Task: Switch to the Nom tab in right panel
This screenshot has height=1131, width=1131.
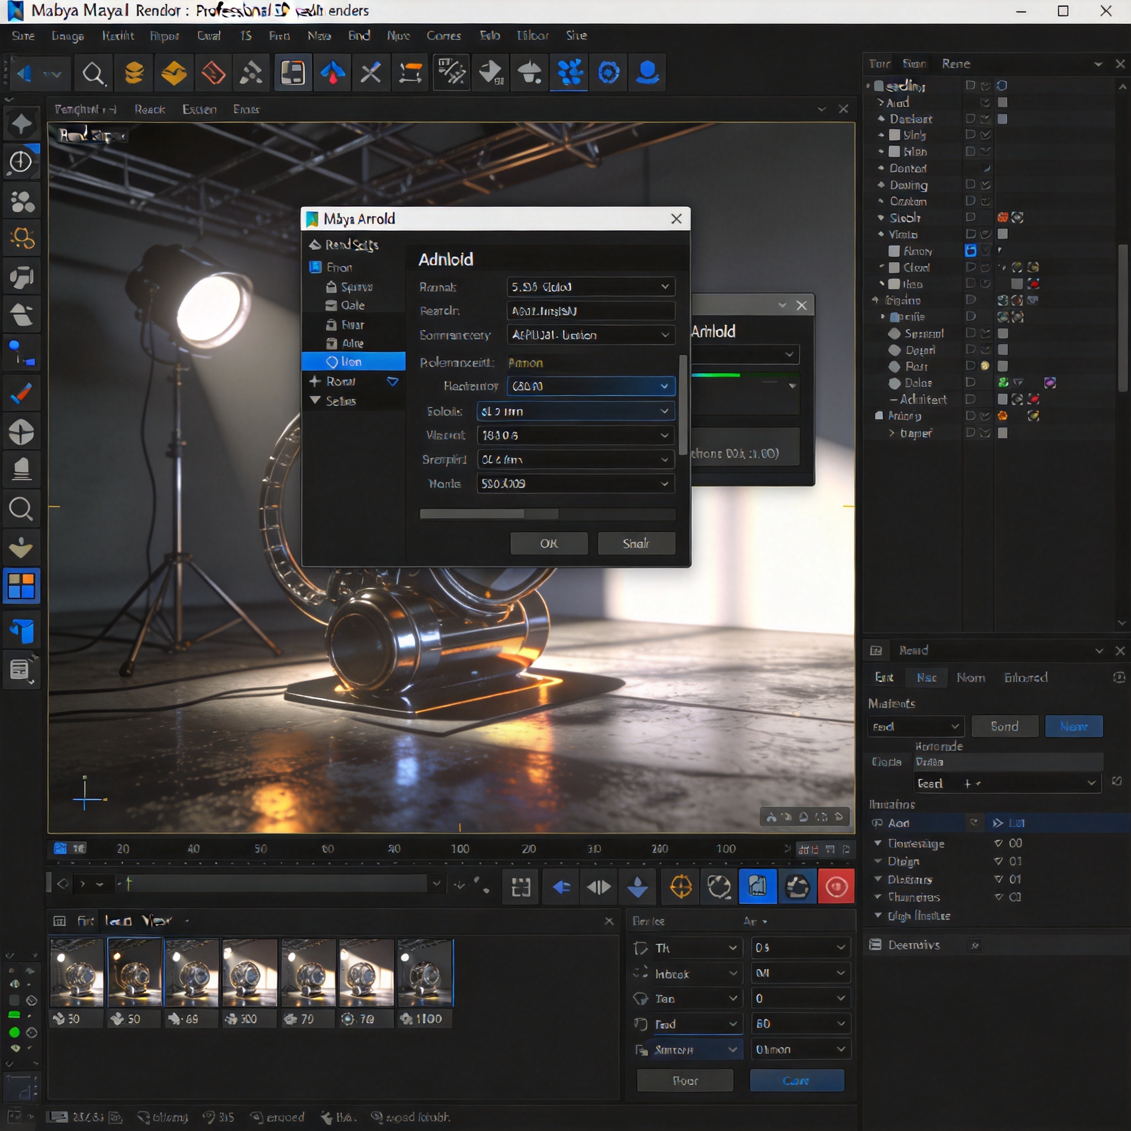Action: 971,678
